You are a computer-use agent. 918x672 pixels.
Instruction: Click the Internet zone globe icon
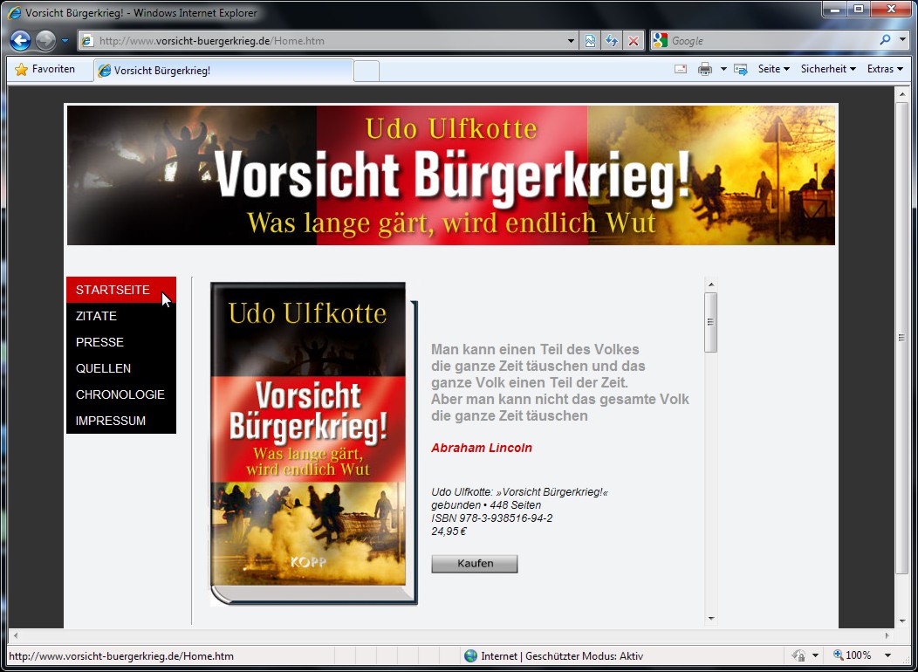(x=470, y=655)
